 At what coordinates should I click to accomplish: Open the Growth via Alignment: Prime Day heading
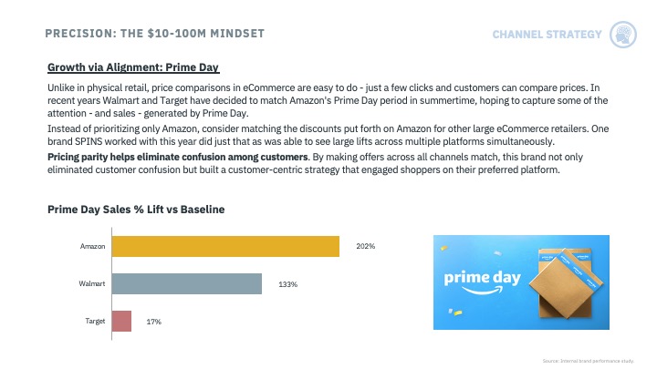point(133,67)
